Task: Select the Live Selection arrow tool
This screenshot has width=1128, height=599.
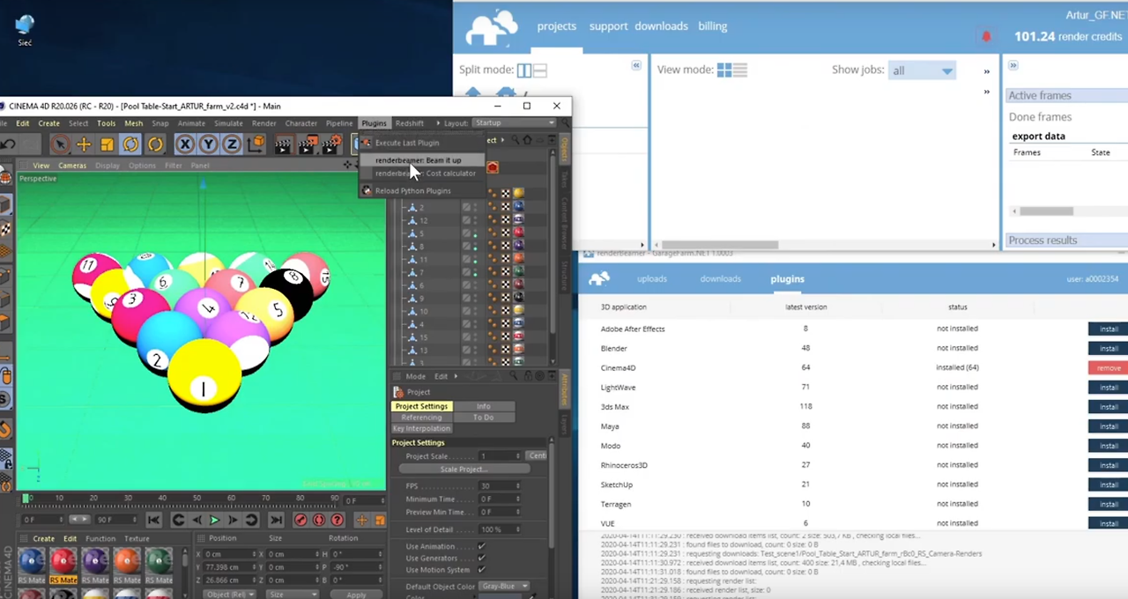Action: pos(60,144)
